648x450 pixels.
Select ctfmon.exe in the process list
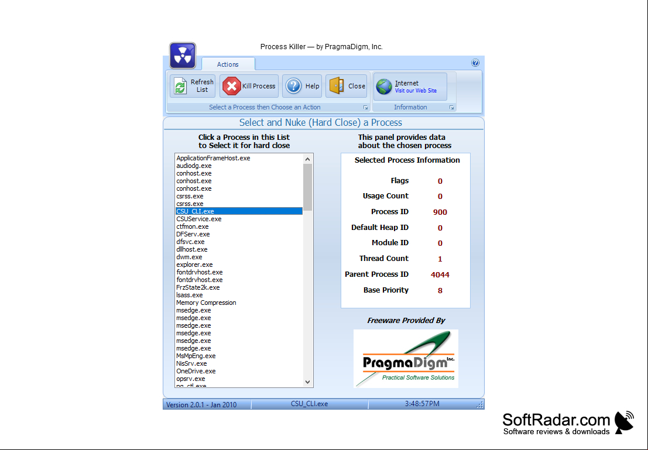[239, 226]
